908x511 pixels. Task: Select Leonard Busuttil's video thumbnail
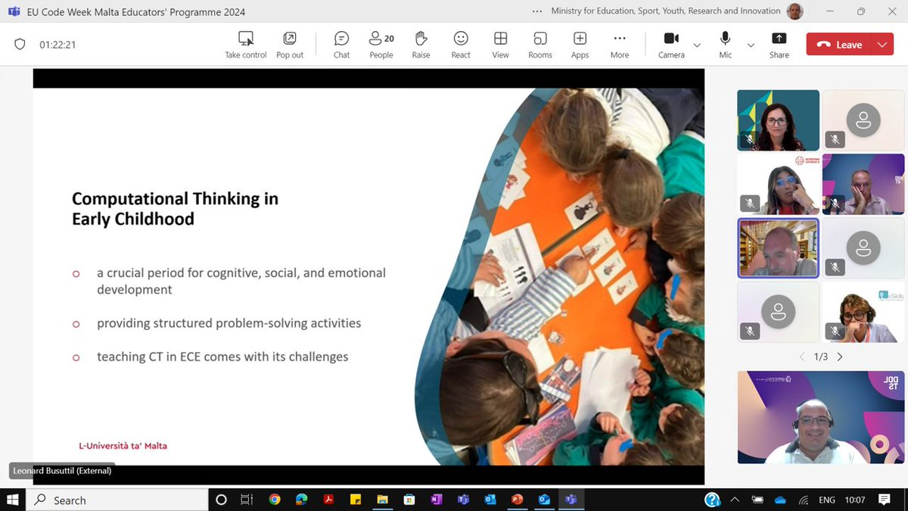778,248
